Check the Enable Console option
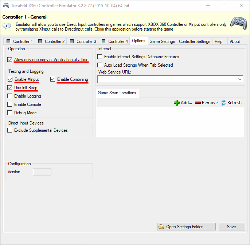Viewport: 250px width, 245px height. (10, 104)
